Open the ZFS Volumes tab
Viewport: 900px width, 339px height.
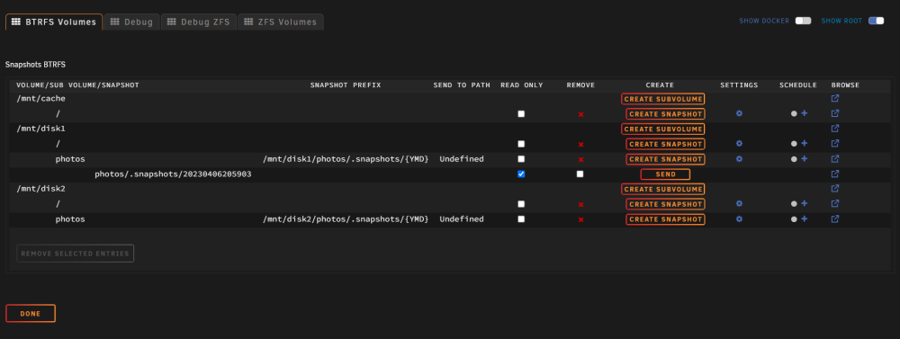281,22
